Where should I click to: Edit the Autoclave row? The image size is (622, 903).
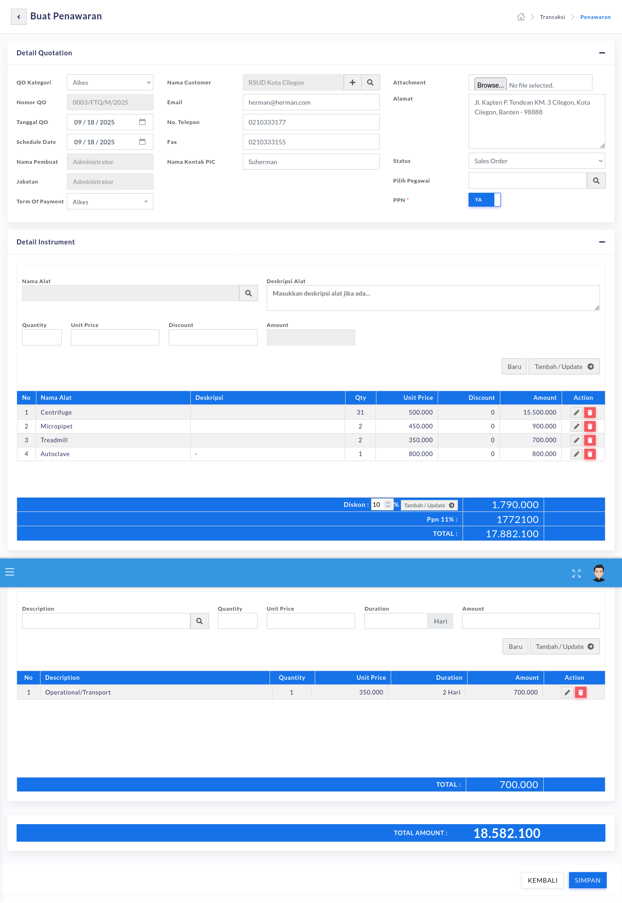576,454
